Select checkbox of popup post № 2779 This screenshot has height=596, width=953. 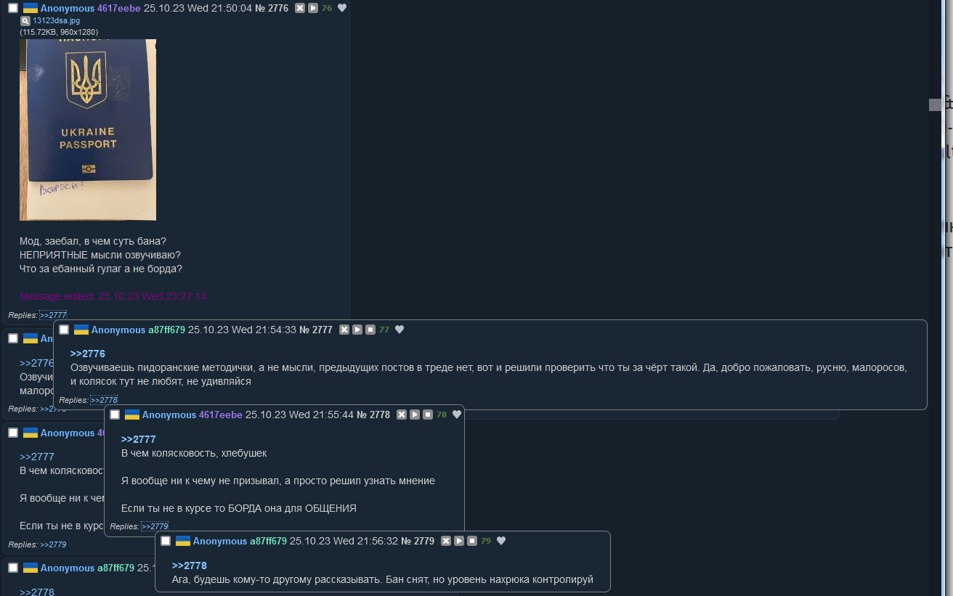coord(166,541)
